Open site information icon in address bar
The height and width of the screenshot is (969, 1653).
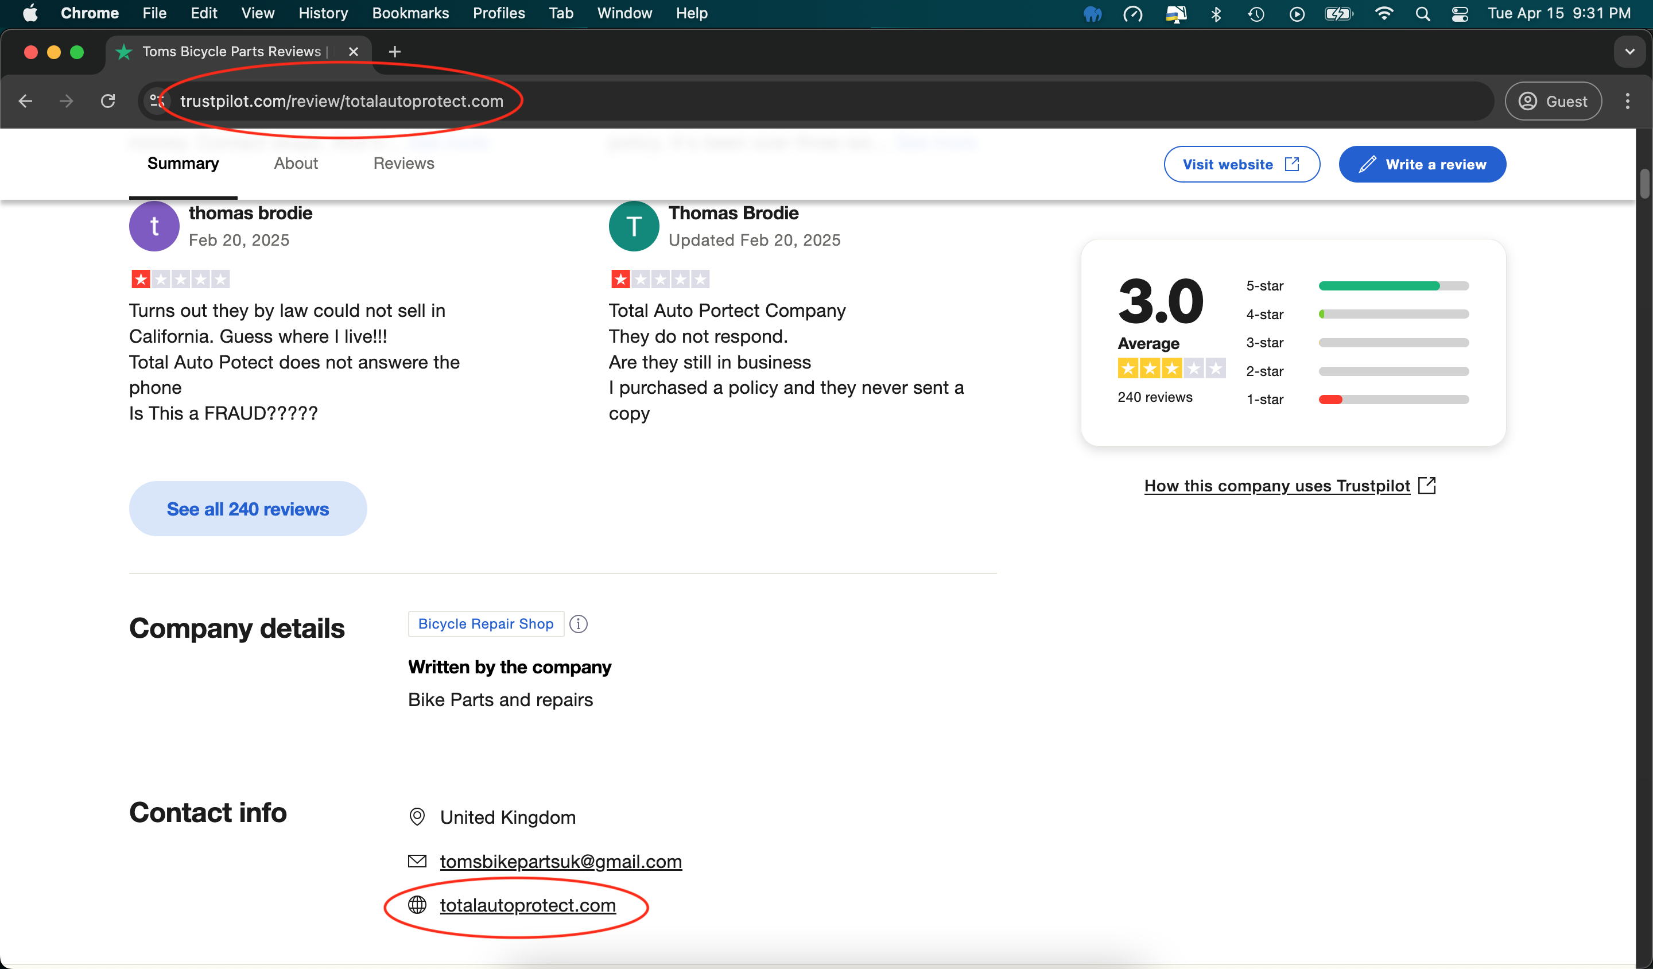(x=157, y=101)
